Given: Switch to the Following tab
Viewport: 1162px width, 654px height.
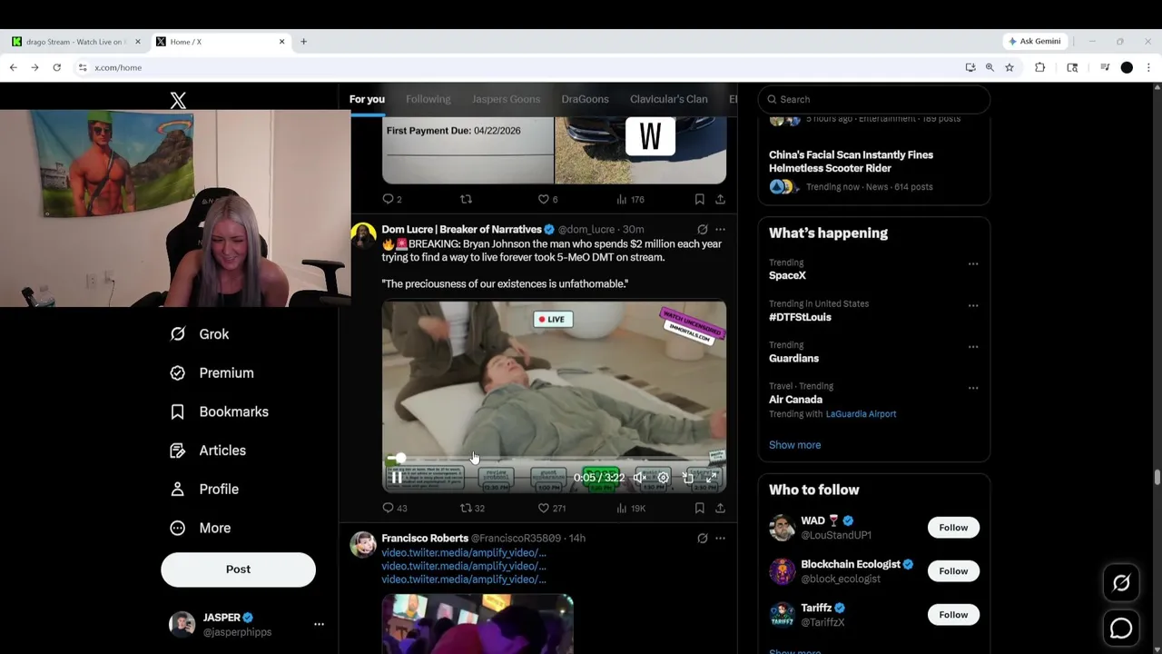Looking at the screenshot, I should click(428, 99).
